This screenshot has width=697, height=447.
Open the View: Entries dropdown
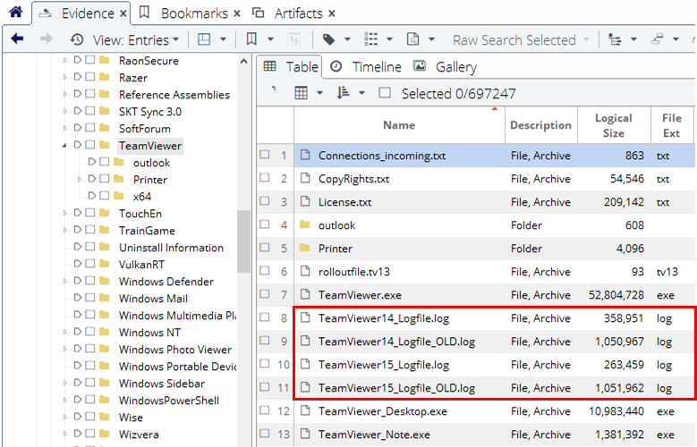click(x=136, y=40)
